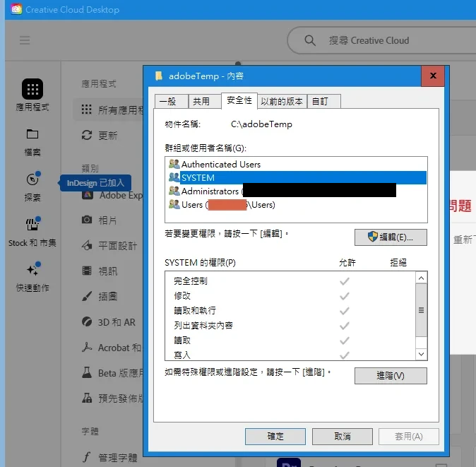Click the permissions list scrollbar thumb
The height and width of the screenshot is (467, 476).
pyautogui.click(x=421, y=310)
